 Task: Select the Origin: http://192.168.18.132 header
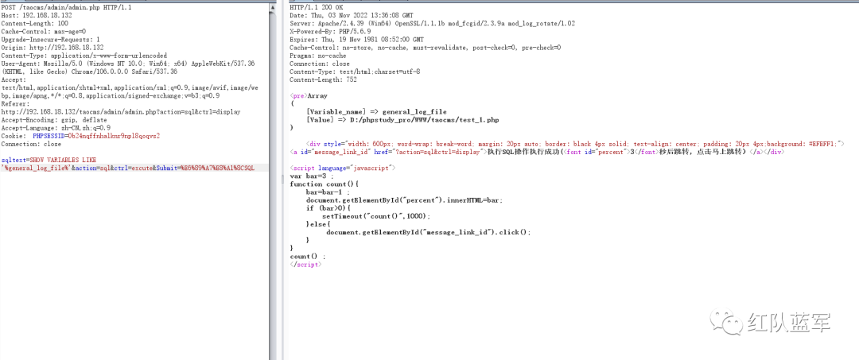pyautogui.click(x=52, y=48)
